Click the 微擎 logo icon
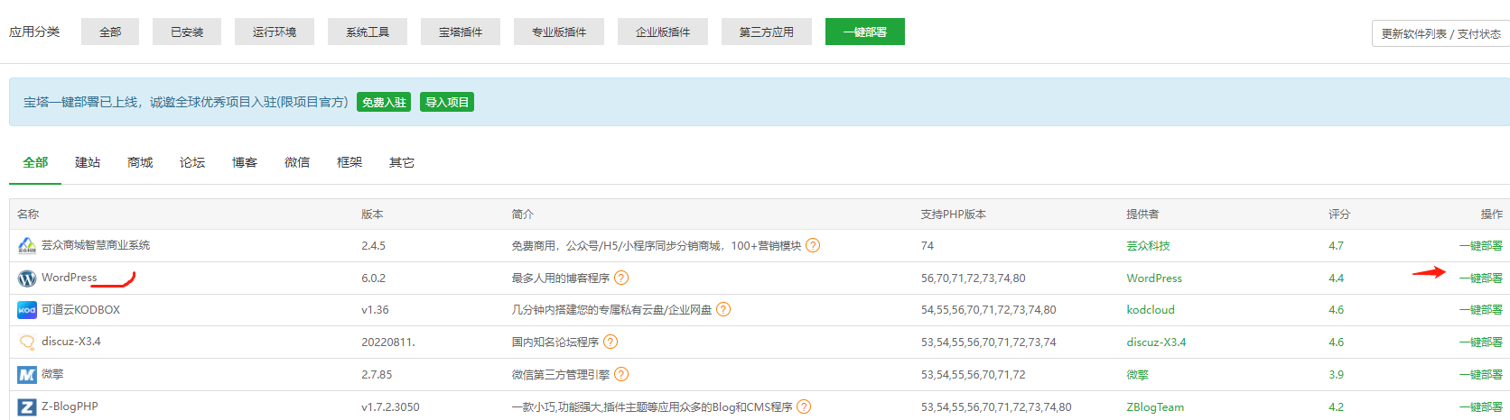Screen dimensions: 1510x420 [27, 374]
